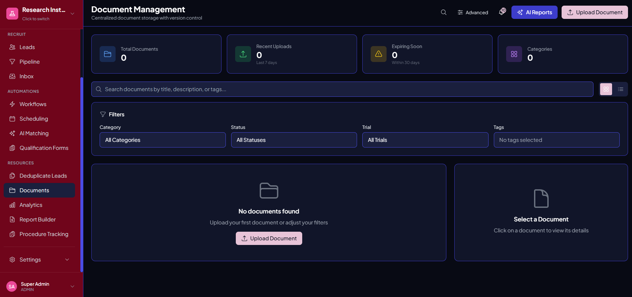Click the header search magnifier icon
Image resolution: width=632 pixels, height=297 pixels.
point(444,12)
